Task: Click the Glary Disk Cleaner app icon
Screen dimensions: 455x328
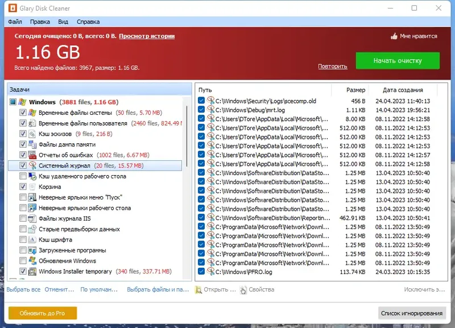Action: [13, 8]
